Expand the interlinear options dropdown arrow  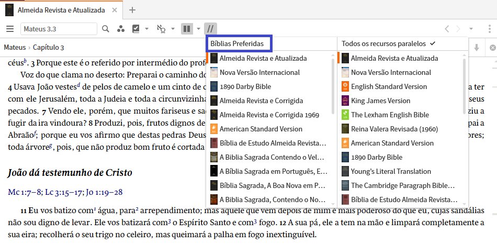pyautogui.click(x=173, y=29)
